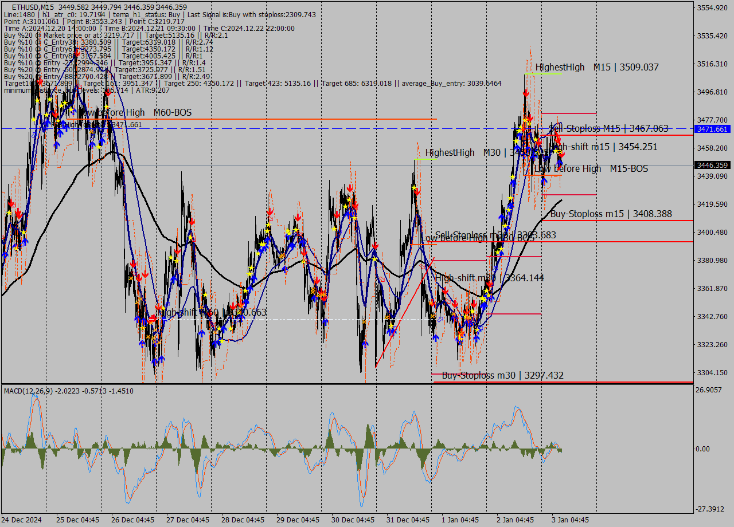Click the Buy-Stoploss m15 | 3408.388 label
The width and height of the screenshot is (734, 527).
pos(611,214)
